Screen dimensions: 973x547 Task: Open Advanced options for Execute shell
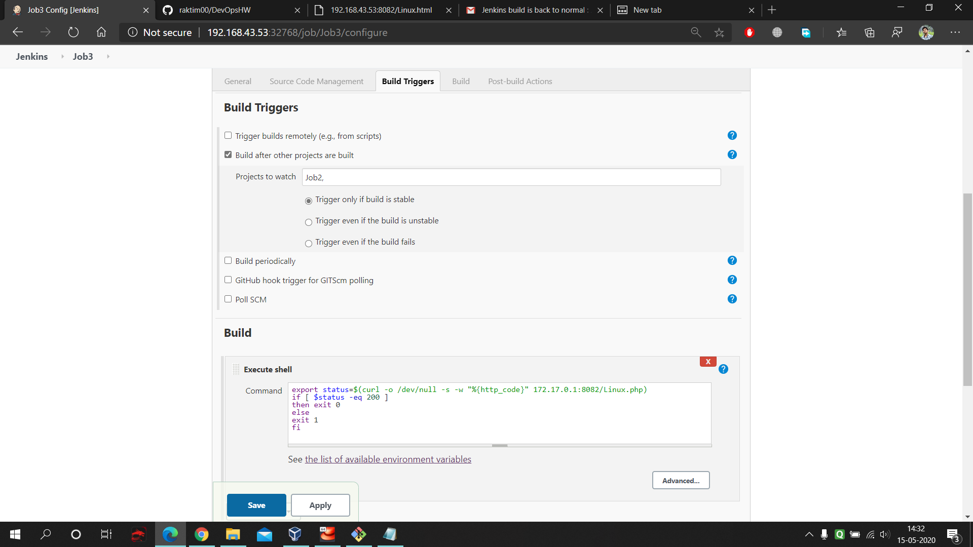[x=681, y=480]
